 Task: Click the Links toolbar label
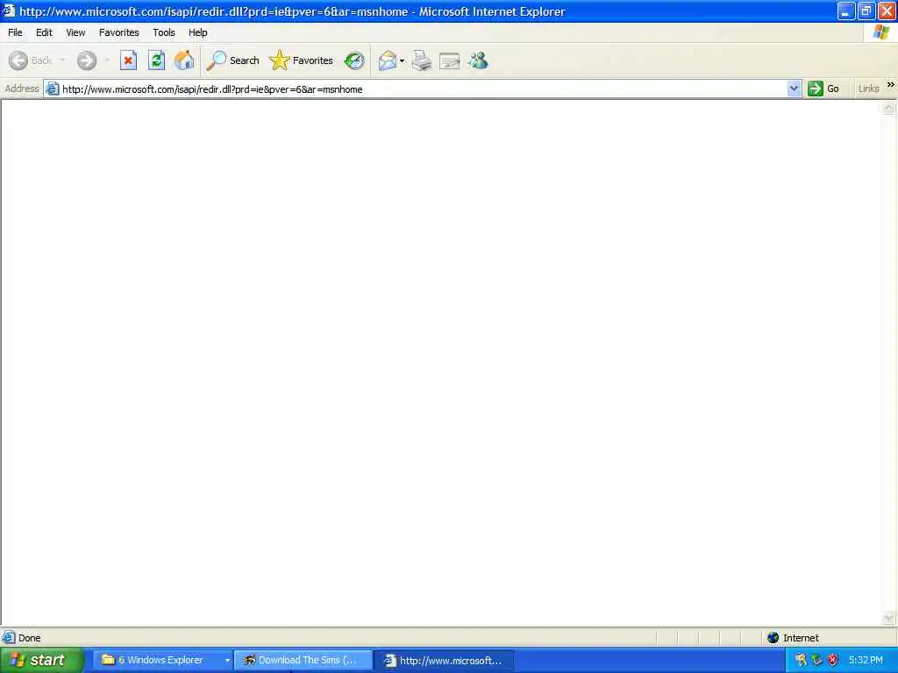(x=868, y=89)
